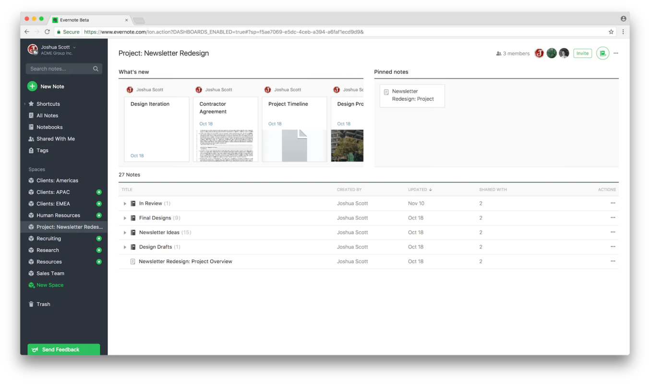Open Tags from the sidebar

click(42, 150)
